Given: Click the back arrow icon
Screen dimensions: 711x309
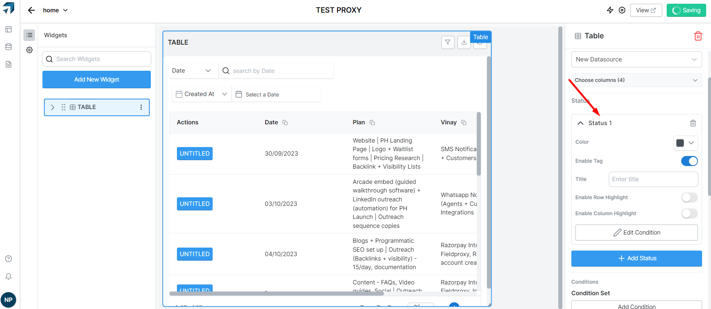Looking at the screenshot, I should tap(31, 10).
